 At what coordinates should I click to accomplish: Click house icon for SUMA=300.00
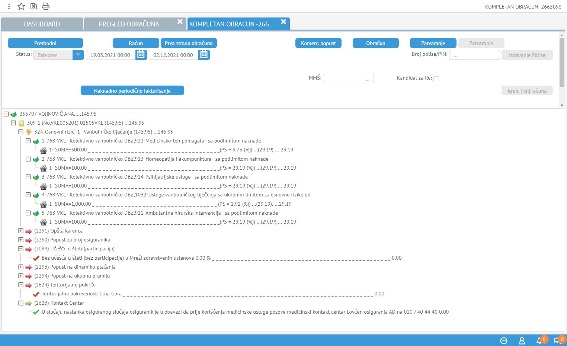coord(44,150)
